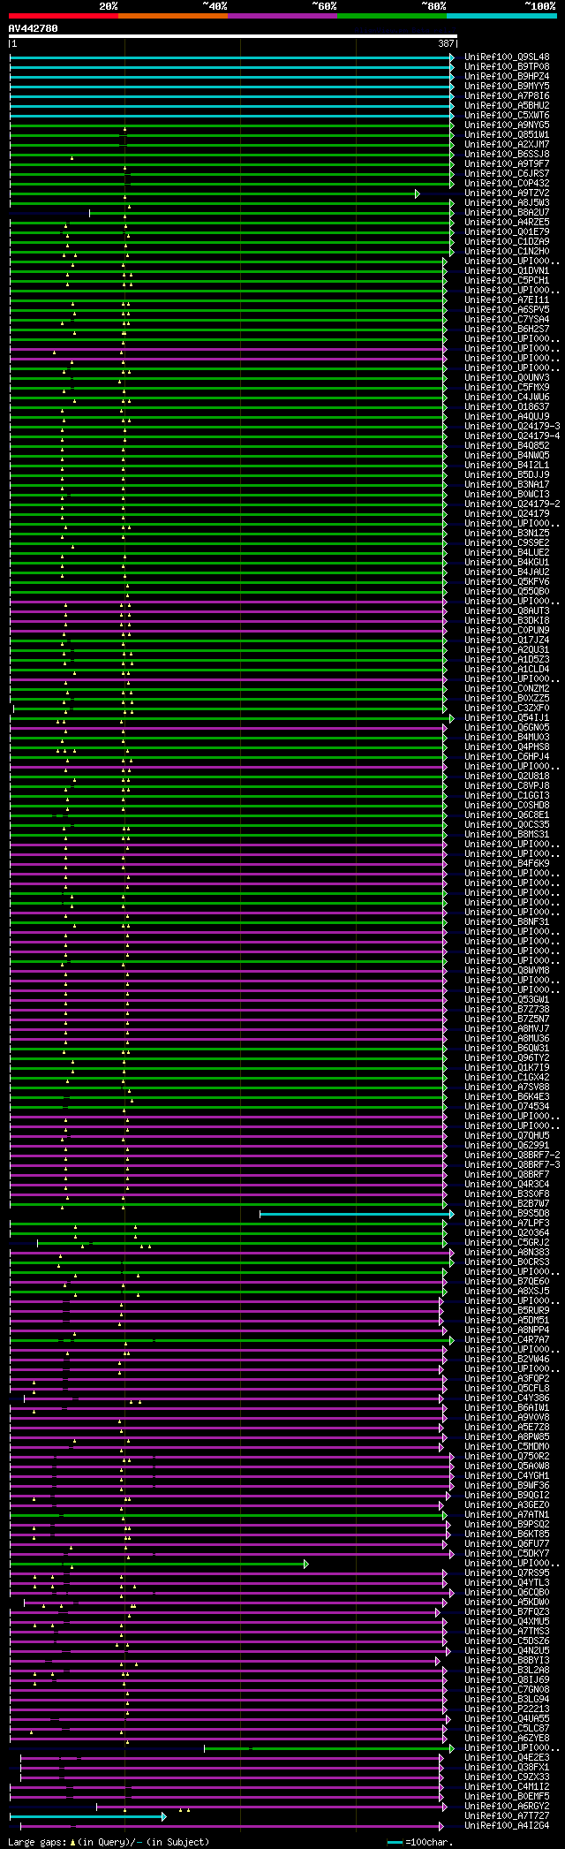Click the green ~80% identity legend segment
This screenshot has width=565, height=1849.
pyautogui.click(x=391, y=16)
